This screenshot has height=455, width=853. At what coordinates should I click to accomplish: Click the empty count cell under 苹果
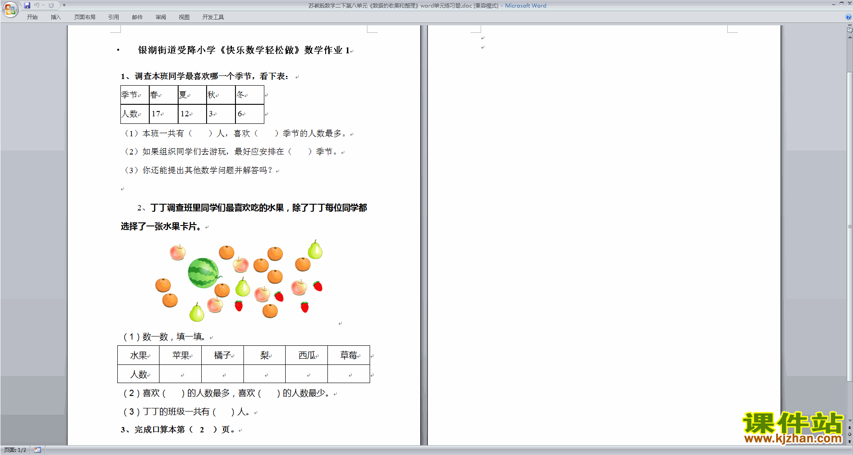click(180, 374)
